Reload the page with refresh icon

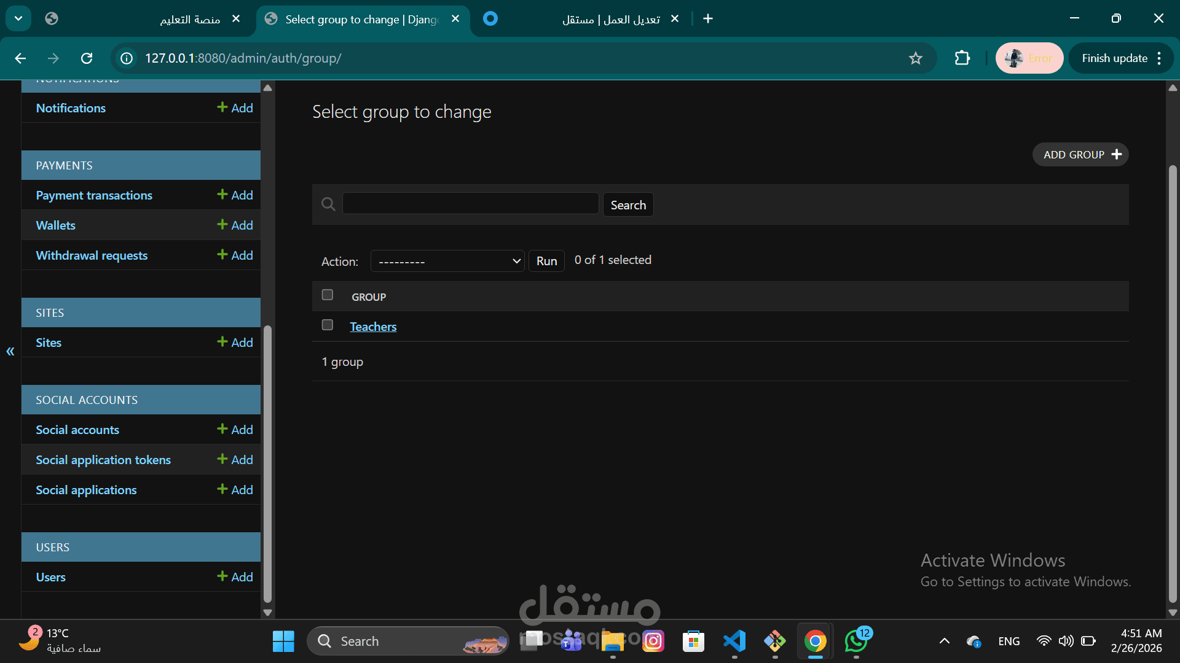pyautogui.click(x=87, y=58)
